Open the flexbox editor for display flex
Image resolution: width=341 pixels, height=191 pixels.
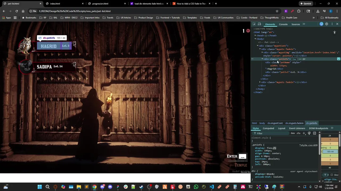click(x=275, y=148)
